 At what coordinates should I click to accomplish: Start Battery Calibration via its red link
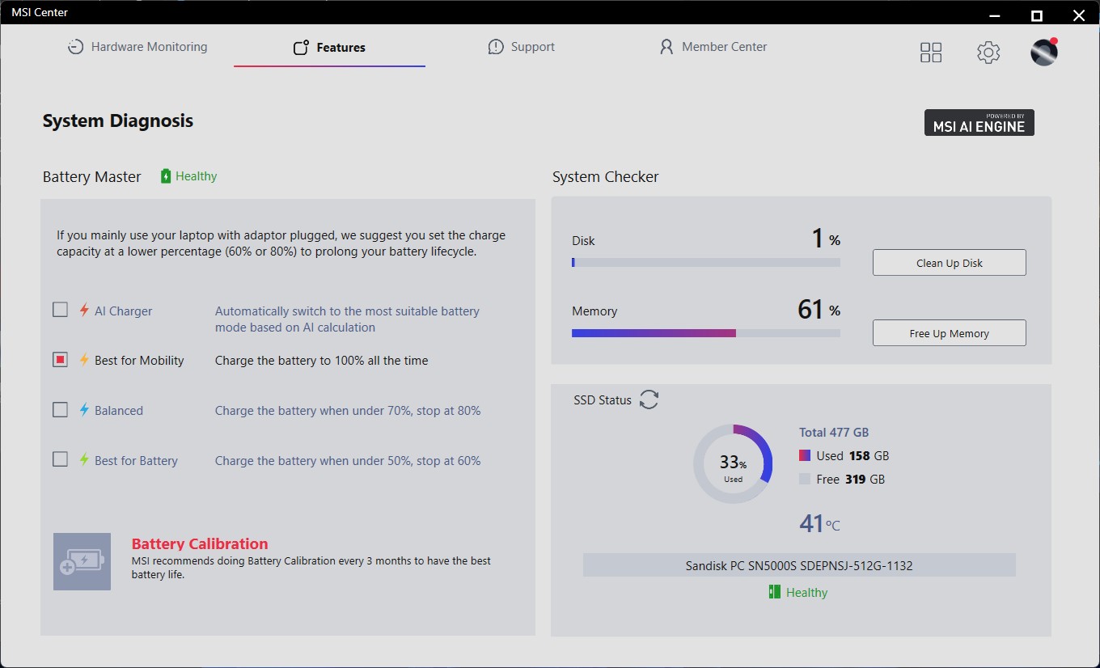point(200,544)
